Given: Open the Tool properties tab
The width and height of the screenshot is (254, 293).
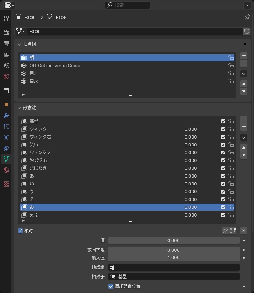Looking at the screenshot, I should click(6, 18).
